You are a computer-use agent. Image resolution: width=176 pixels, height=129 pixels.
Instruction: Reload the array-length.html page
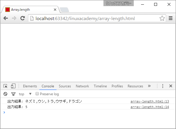(22, 18)
